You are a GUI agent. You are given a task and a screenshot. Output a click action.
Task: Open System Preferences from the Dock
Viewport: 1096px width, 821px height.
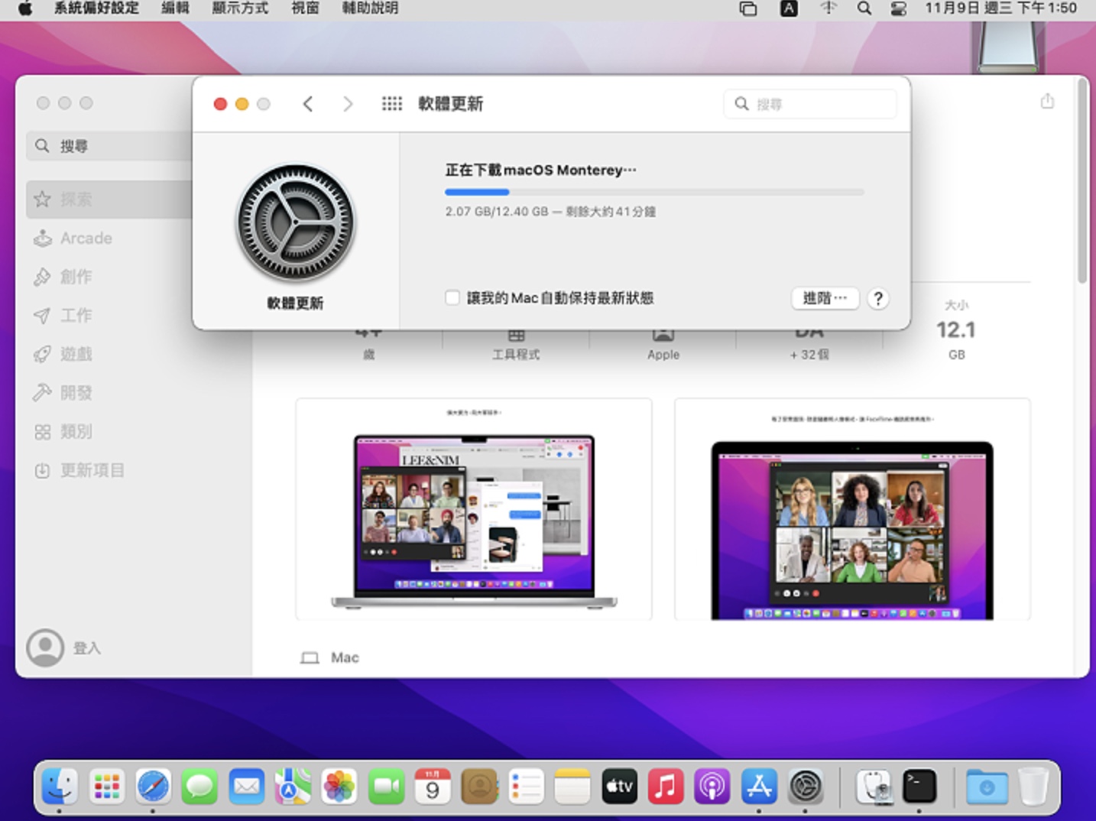[x=806, y=786]
